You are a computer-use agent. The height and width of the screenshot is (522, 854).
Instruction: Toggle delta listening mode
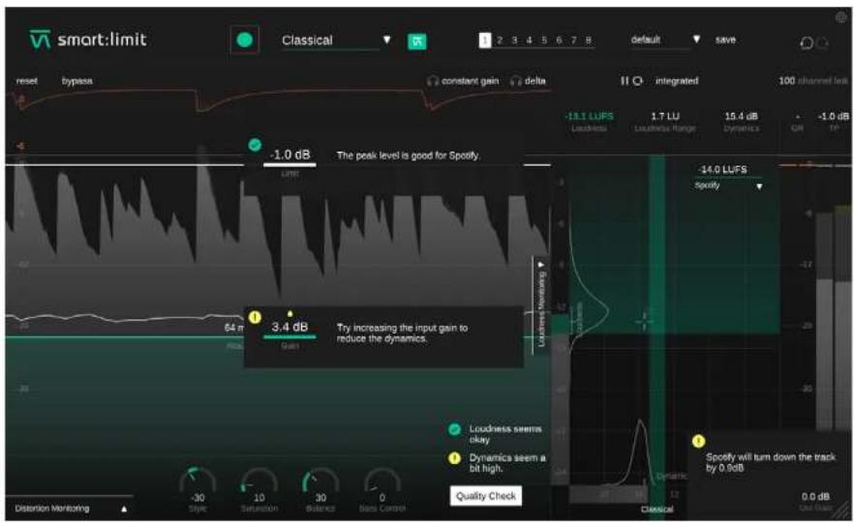pos(528,80)
